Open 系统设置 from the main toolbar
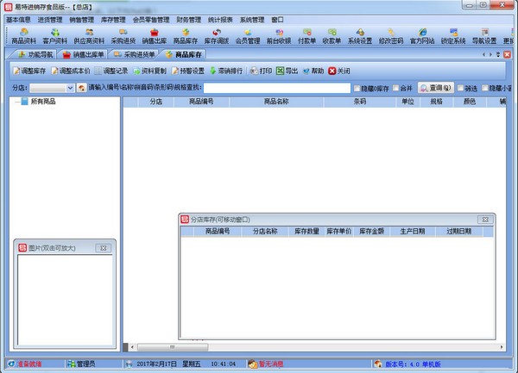The image size is (518, 373). (x=360, y=35)
